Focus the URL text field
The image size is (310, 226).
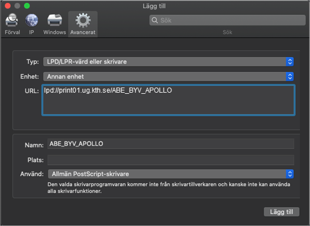[x=169, y=100]
